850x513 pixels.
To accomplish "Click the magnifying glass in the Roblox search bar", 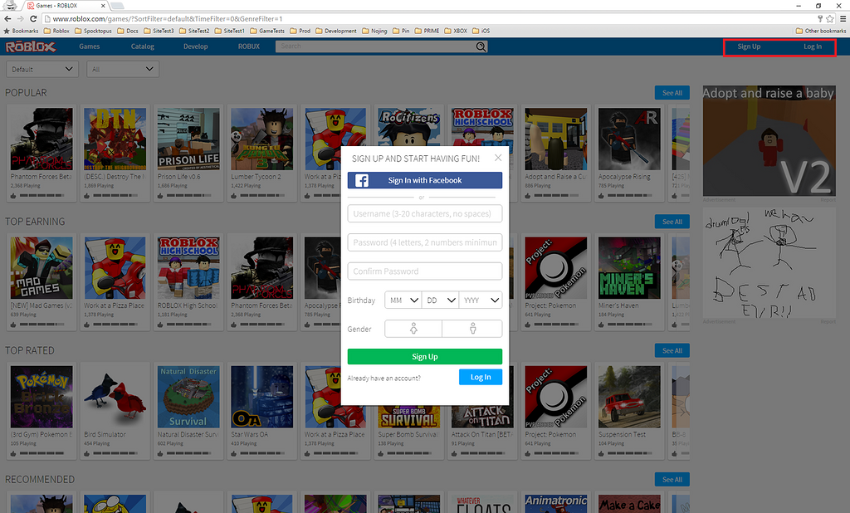I will [x=480, y=47].
